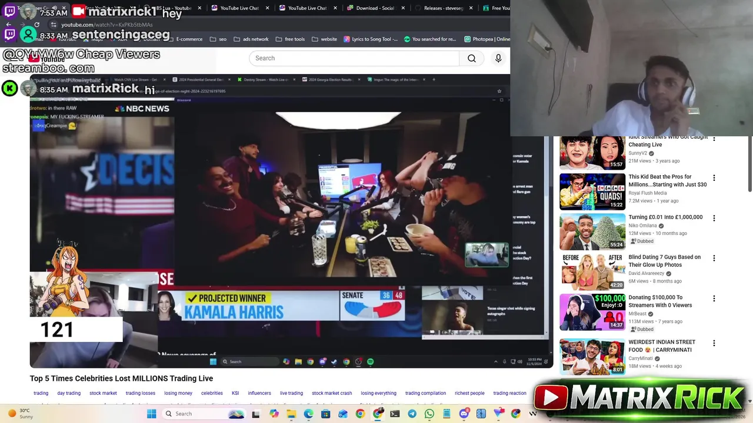Click the richest people hashtag link
Image resolution: width=753 pixels, height=423 pixels.
469,393
